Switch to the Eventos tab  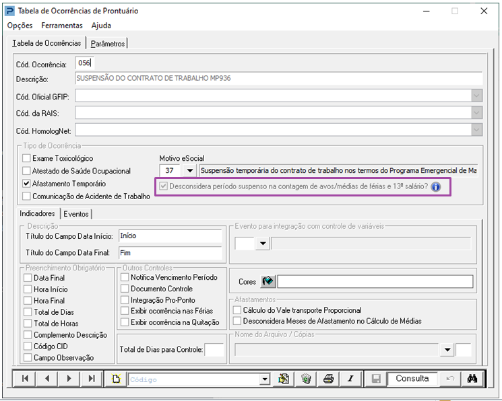point(75,214)
